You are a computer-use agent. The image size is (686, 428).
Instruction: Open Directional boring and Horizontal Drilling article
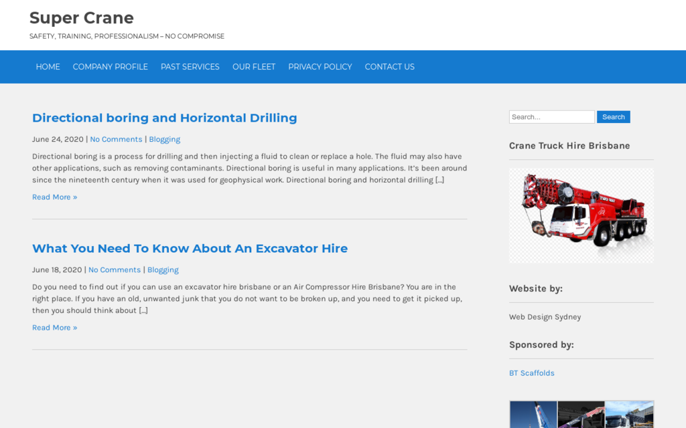point(164,118)
